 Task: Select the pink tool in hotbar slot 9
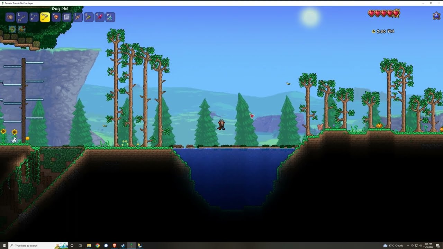pyautogui.click(x=99, y=17)
